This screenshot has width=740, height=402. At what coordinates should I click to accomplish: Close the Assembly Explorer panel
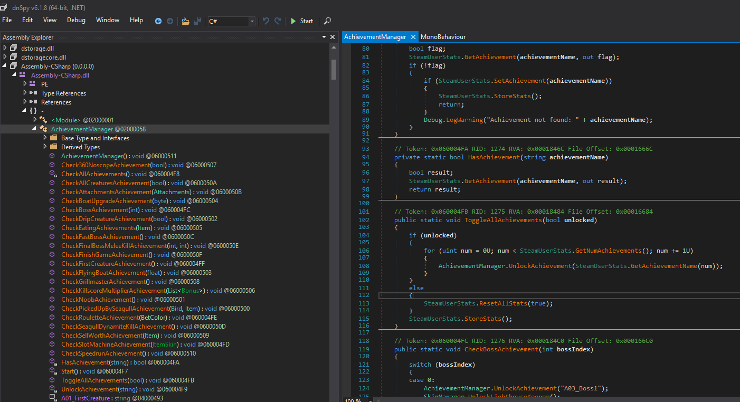pyautogui.click(x=333, y=37)
